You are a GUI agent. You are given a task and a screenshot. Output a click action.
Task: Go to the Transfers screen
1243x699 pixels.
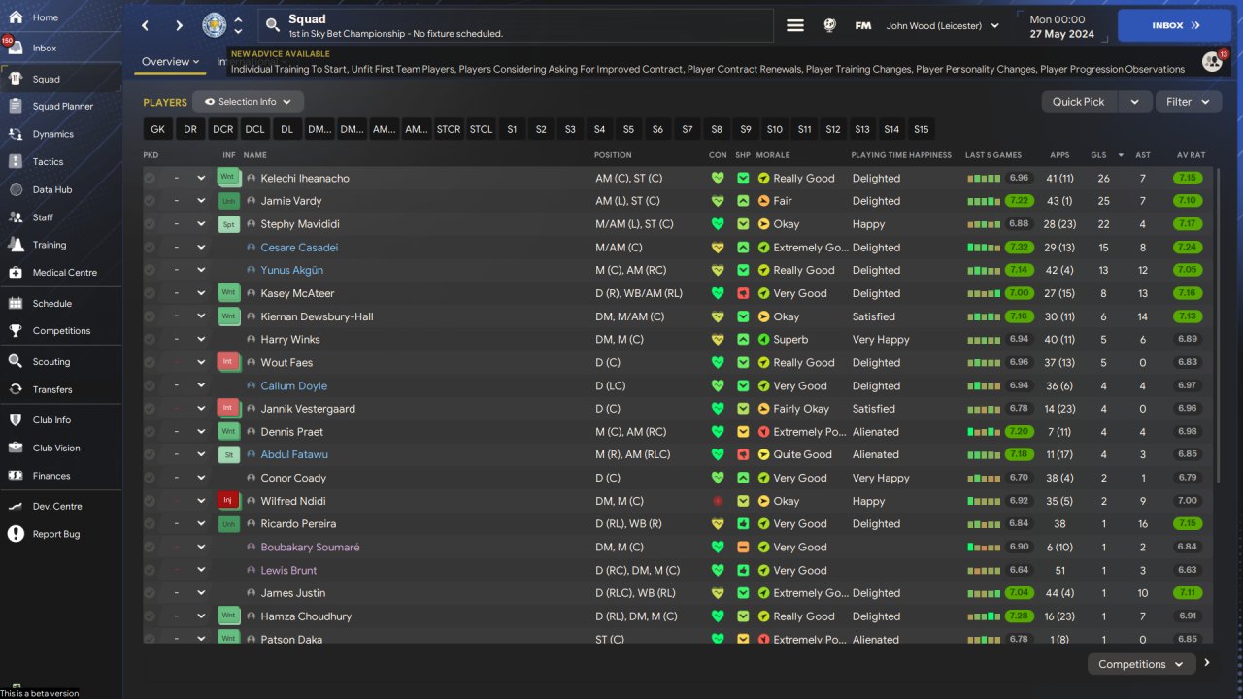(61, 389)
